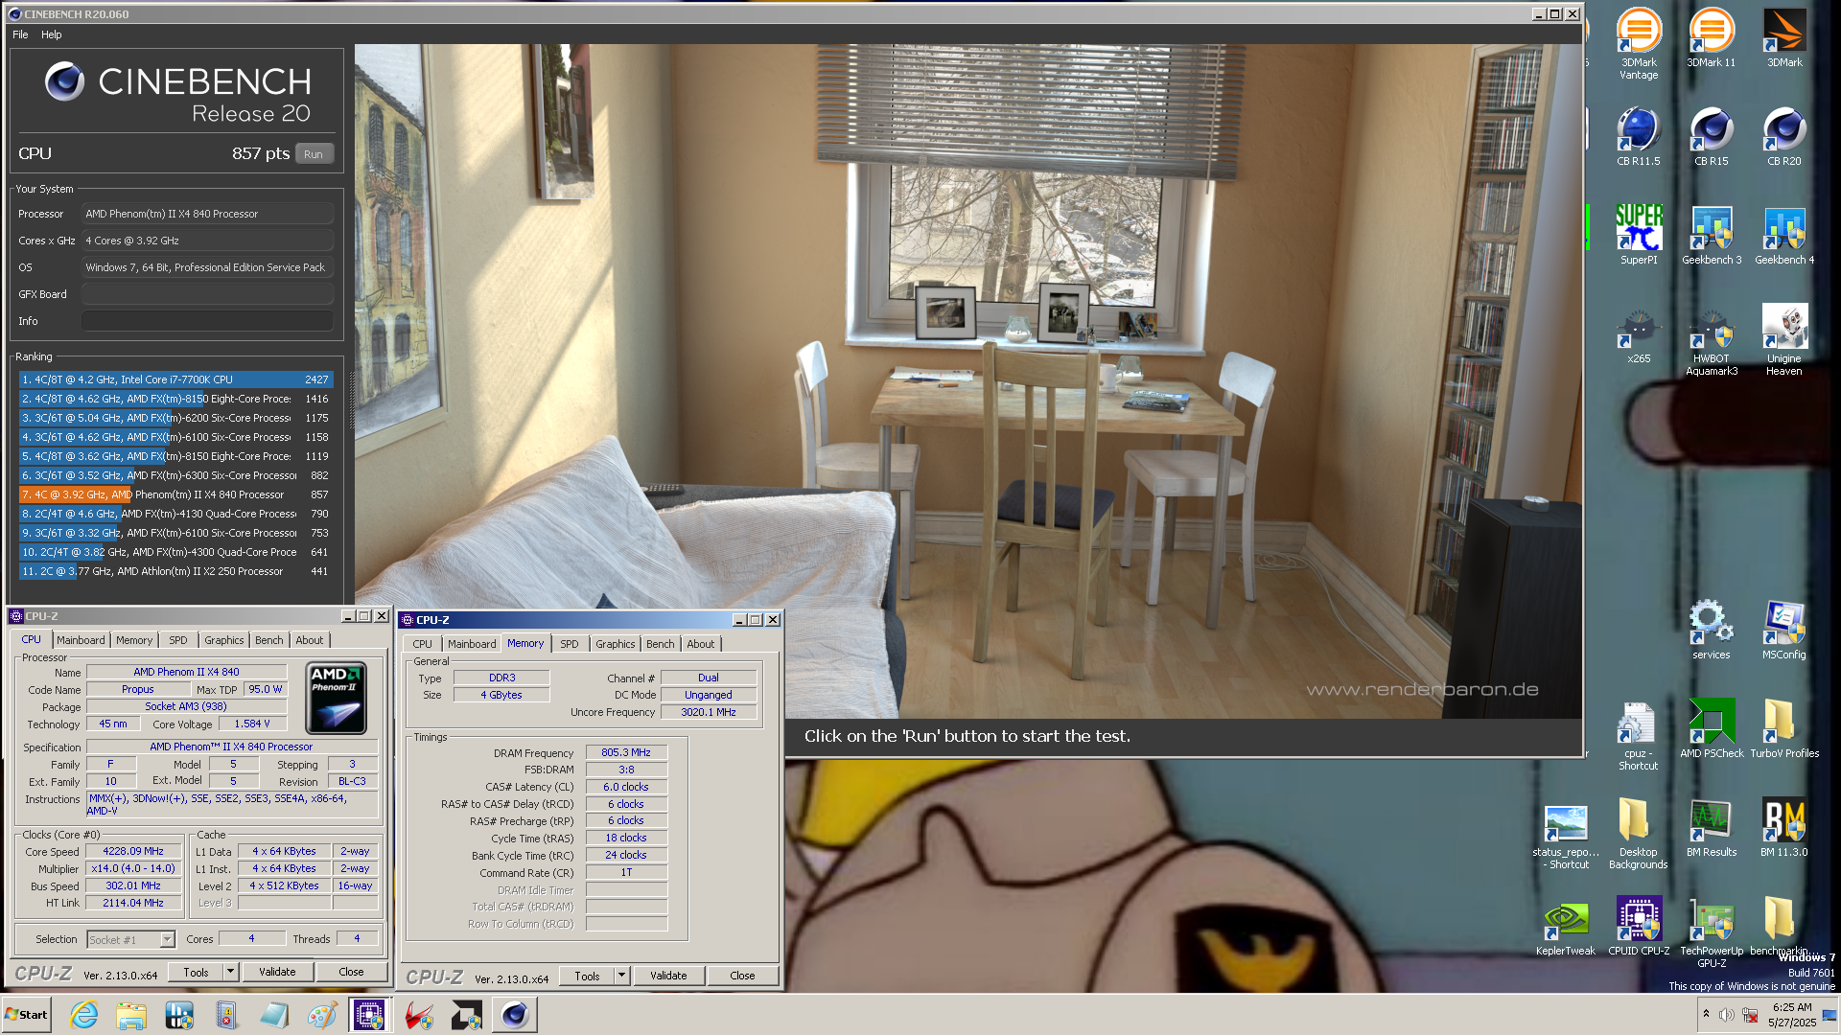Click Close in Memory CPU-Z window
This screenshot has width=1841, height=1035.
coord(742,976)
